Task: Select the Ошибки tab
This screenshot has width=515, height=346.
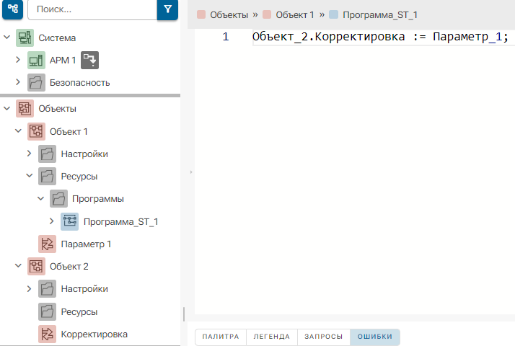Action: [375, 337]
